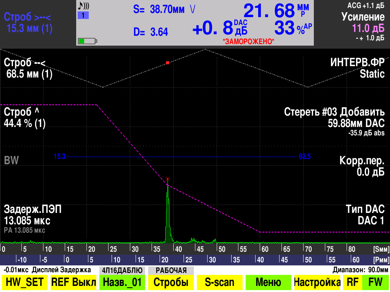Select the Корр.пер. 0.0 дБ parameter
The height and width of the screenshot is (292, 390).
coord(362,166)
